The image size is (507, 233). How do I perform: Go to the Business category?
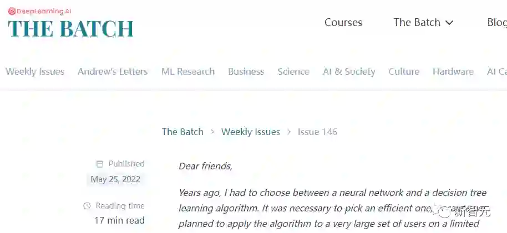click(x=246, y=71)
